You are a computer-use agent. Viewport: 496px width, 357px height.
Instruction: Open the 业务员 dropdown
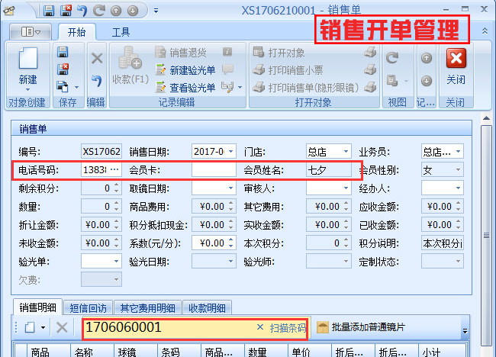click(x=459, y=152)
